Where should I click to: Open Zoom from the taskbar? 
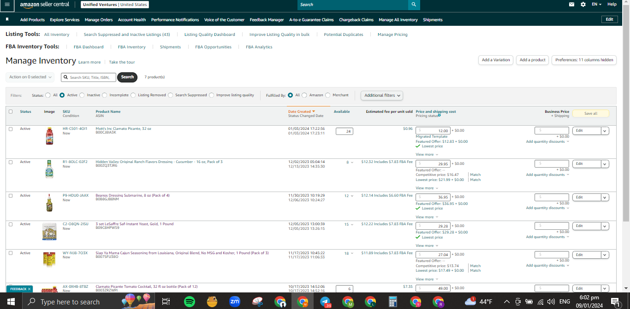(x=235, y=302)
